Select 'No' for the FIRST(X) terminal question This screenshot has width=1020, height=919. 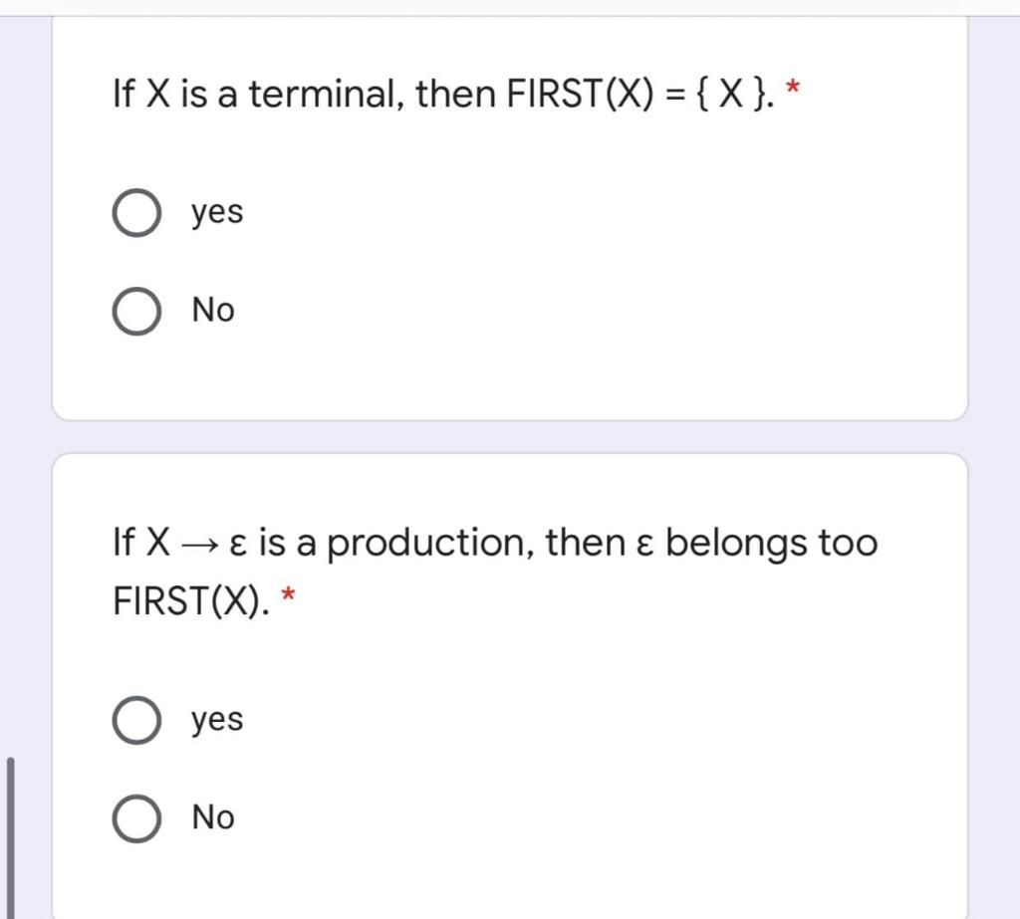pos(136,310)
